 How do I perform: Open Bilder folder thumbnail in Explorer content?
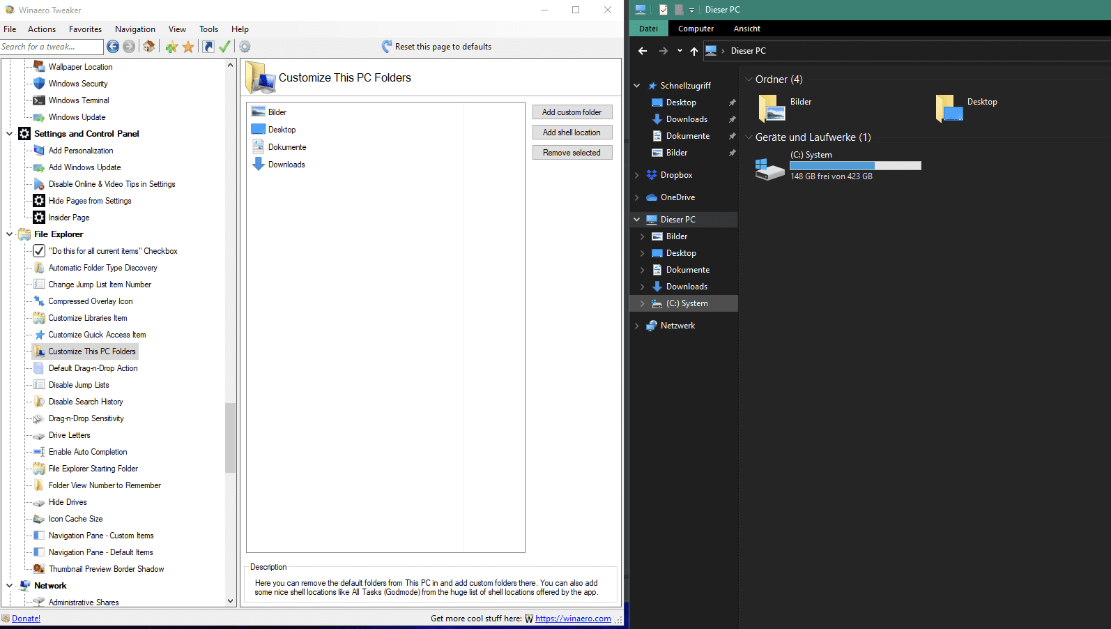pyautogui.click(x=772, y=108)
